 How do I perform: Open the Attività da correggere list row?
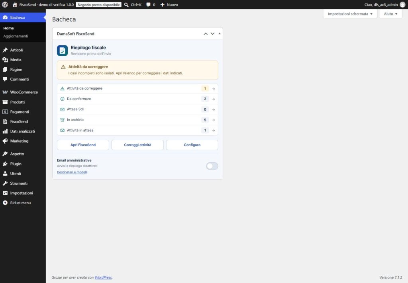pyautogui.click(x=137, y=89)
